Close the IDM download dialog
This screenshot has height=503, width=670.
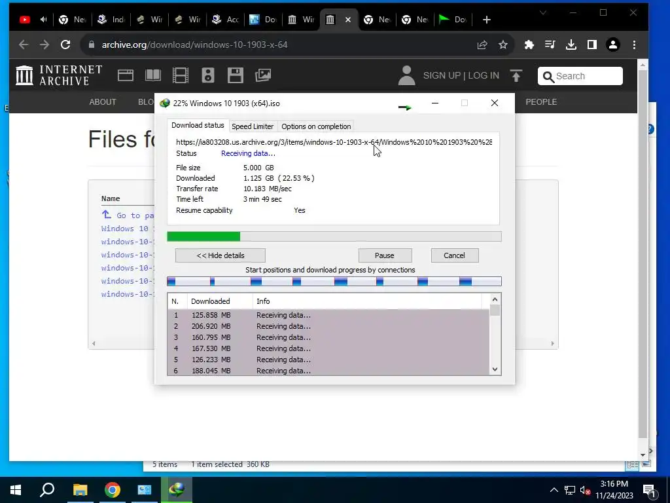495,103
